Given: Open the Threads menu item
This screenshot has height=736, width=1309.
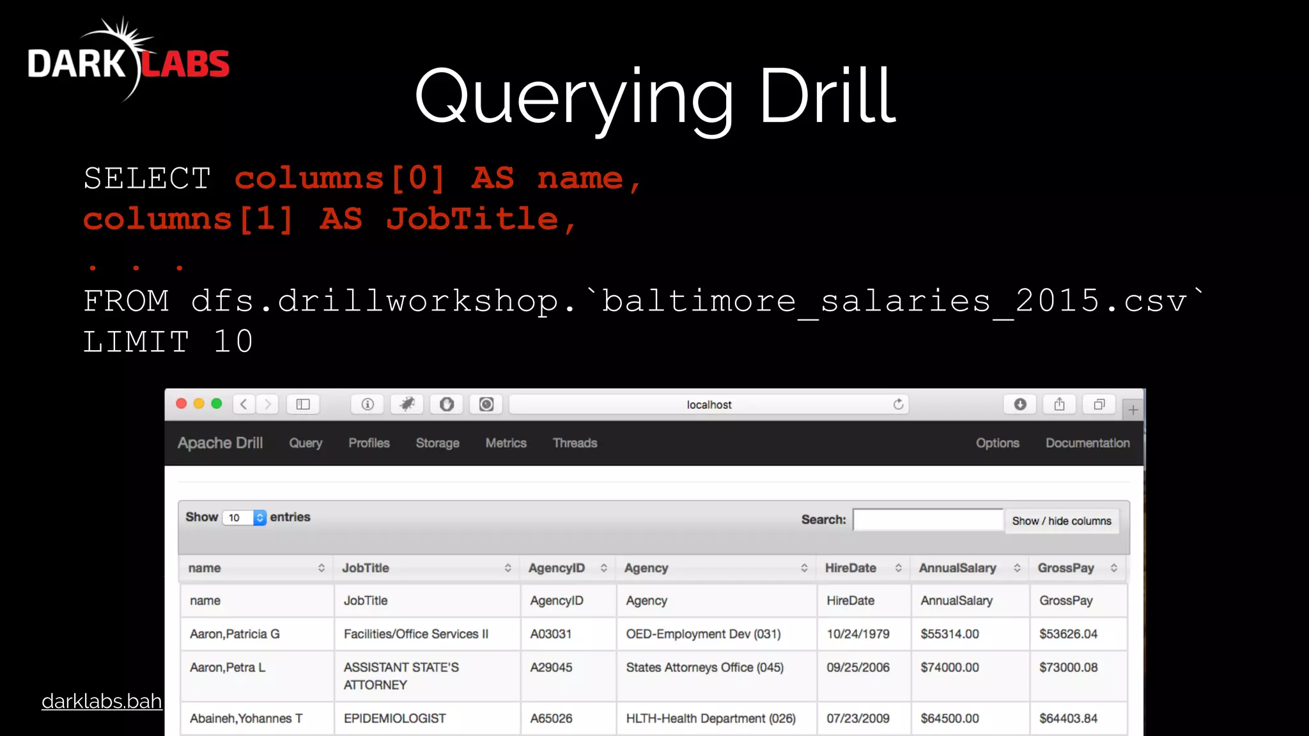Looking at the screenshot, I should 575,443.
